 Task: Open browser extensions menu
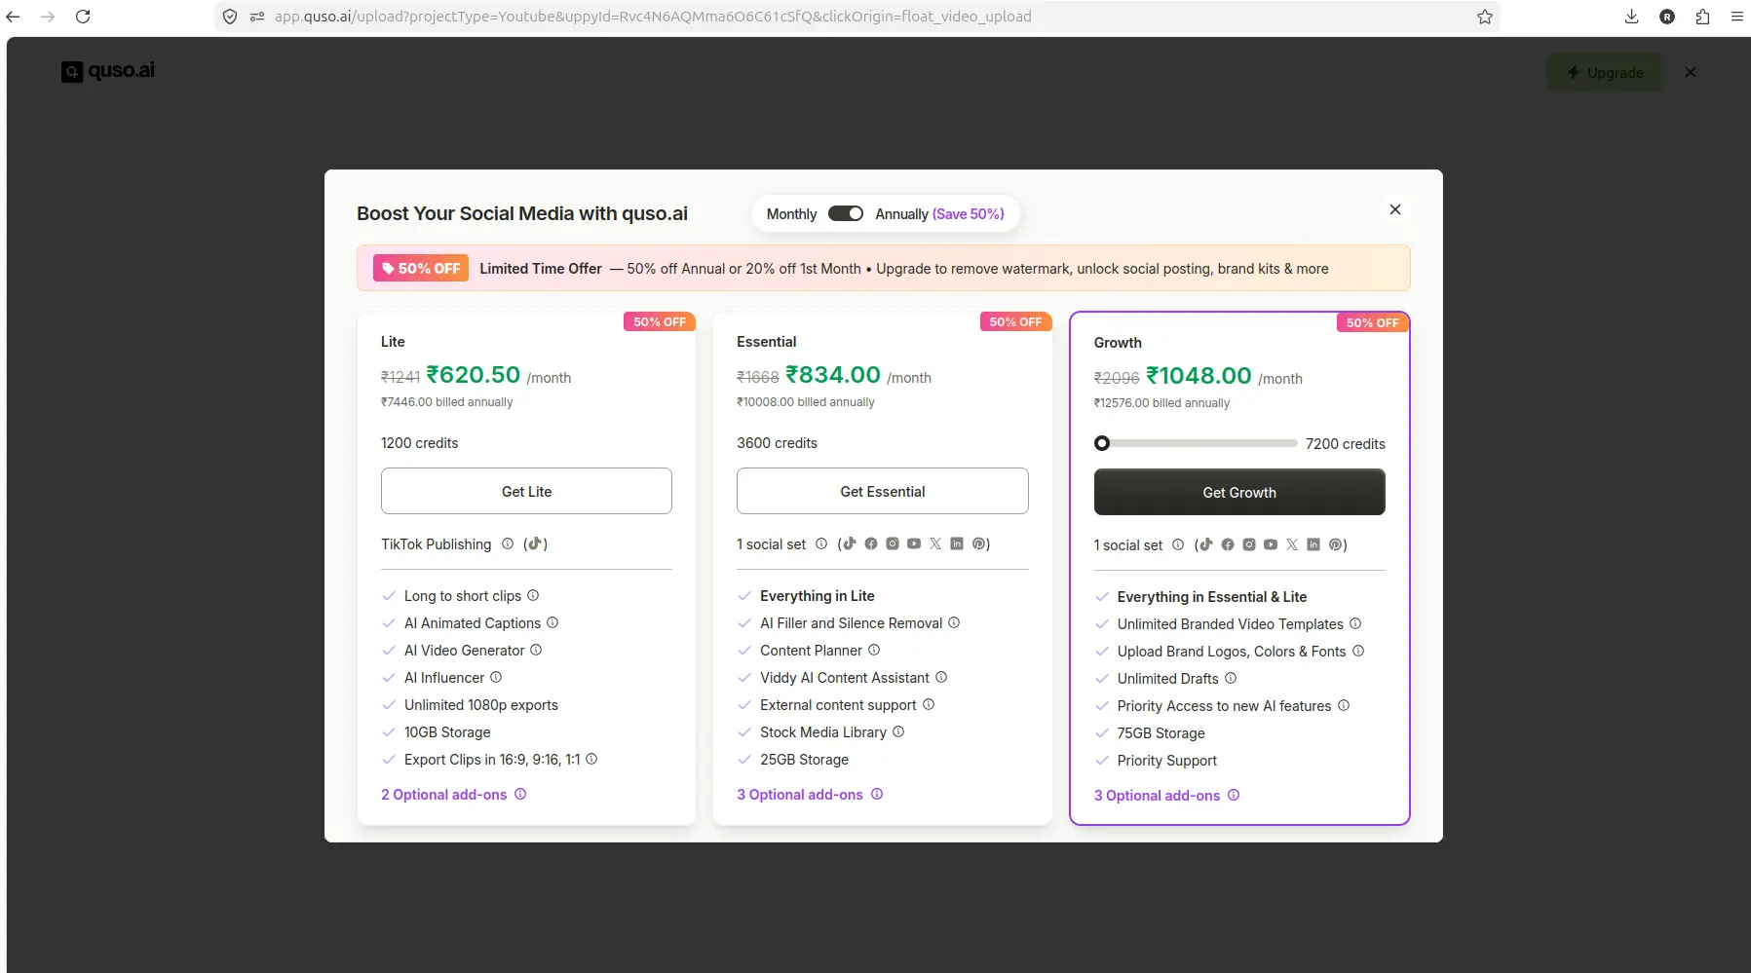(1702, 17)
